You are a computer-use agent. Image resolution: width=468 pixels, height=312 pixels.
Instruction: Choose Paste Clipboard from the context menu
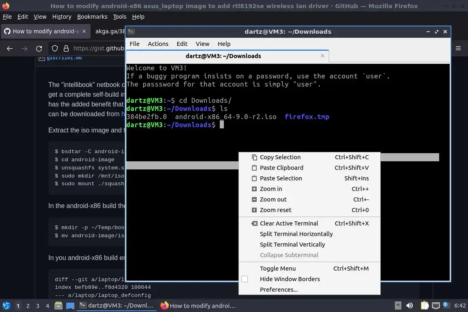(x=310, y=168)
